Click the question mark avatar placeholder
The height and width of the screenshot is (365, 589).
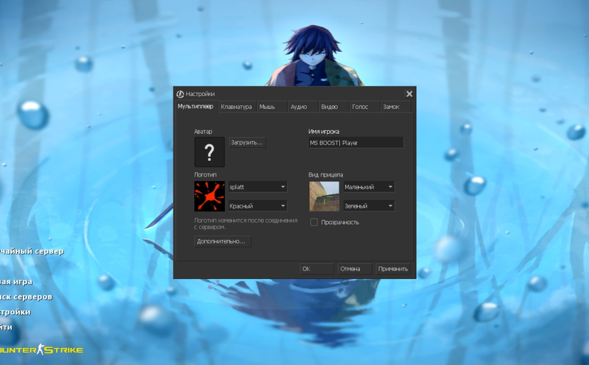tap(209, 152)
